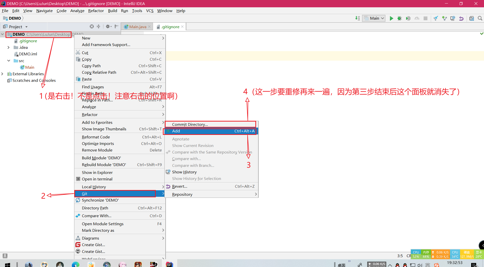This screenshot has height=267, width=484.
Task: Click the Create Gist... entry with GitHub icon
Action: click(x=120, y=251)
